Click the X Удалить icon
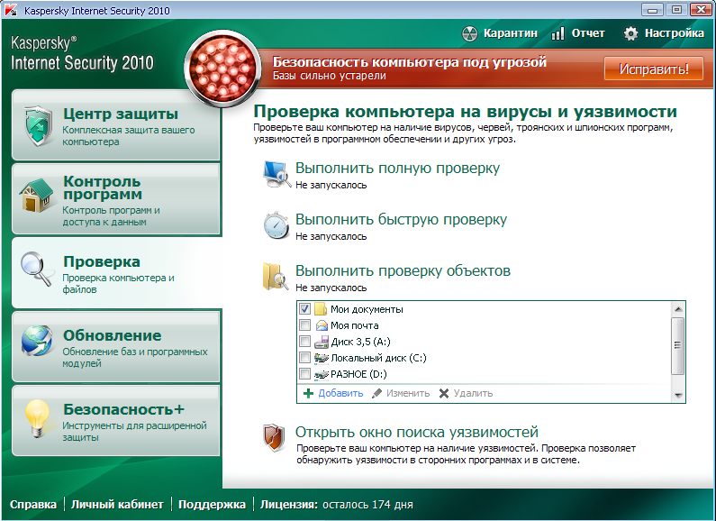716x521 pixels. coord(444,393)
